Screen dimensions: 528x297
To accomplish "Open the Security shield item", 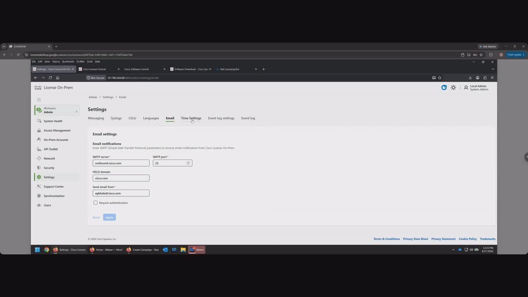I will (39, 168).
